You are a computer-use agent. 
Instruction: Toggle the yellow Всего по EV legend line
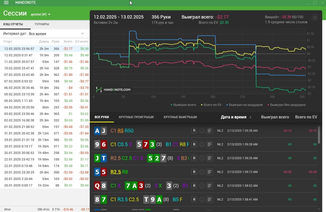tap(211, 105)
